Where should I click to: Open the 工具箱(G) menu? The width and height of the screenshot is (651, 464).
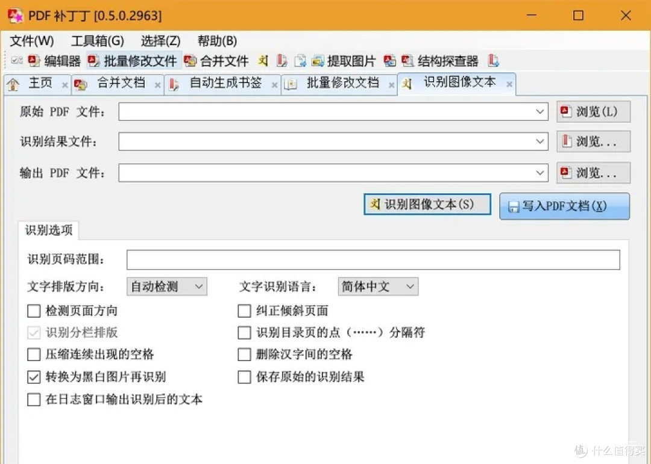tap(96, 41)
